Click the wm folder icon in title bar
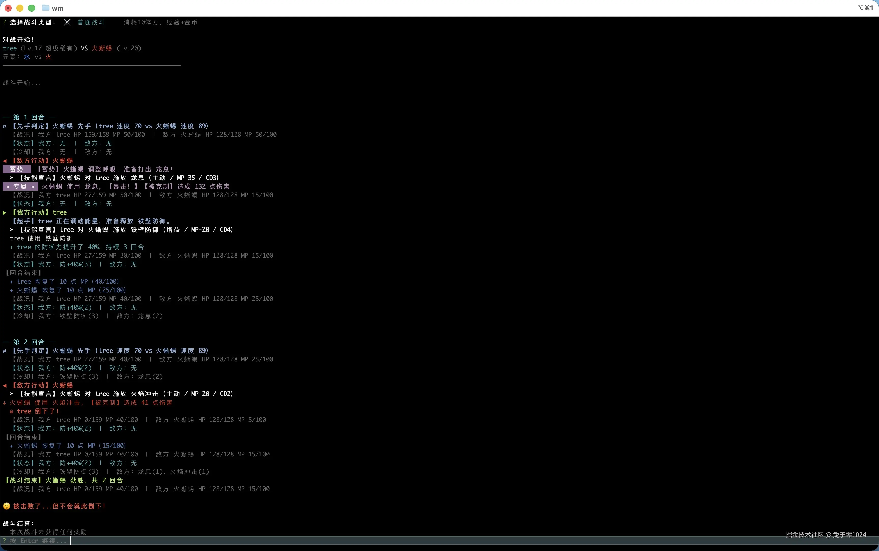This screenshot has width=879, height=551. point(46,8)
